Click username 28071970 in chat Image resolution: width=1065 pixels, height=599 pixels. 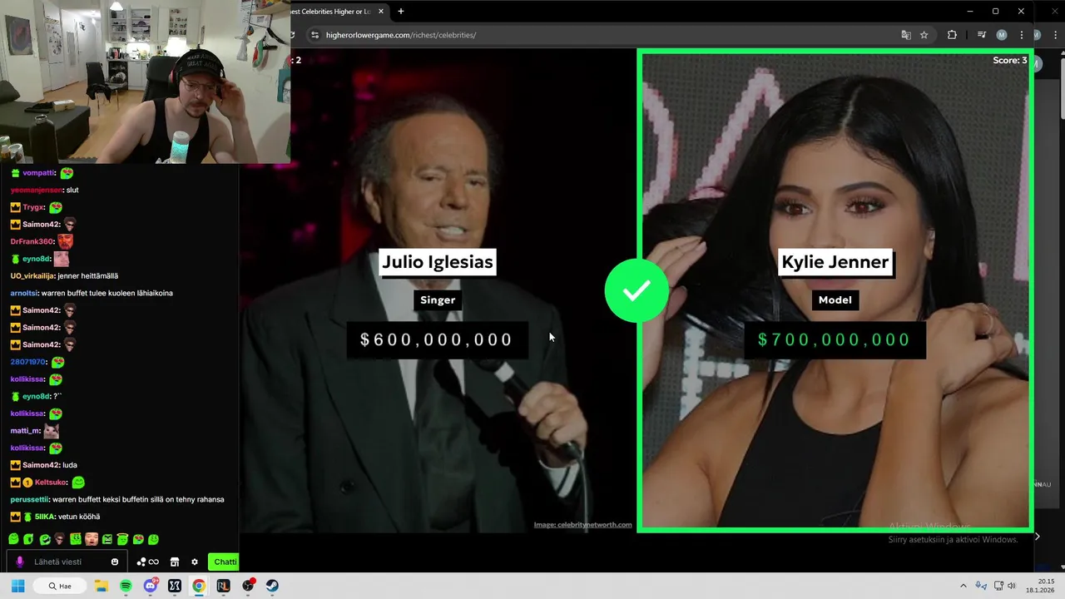pyautogui.click(x=27, y=362)
